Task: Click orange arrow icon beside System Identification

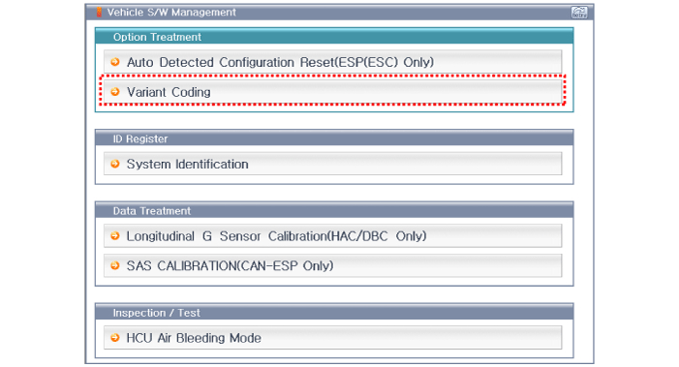Action: click(114, 164)
